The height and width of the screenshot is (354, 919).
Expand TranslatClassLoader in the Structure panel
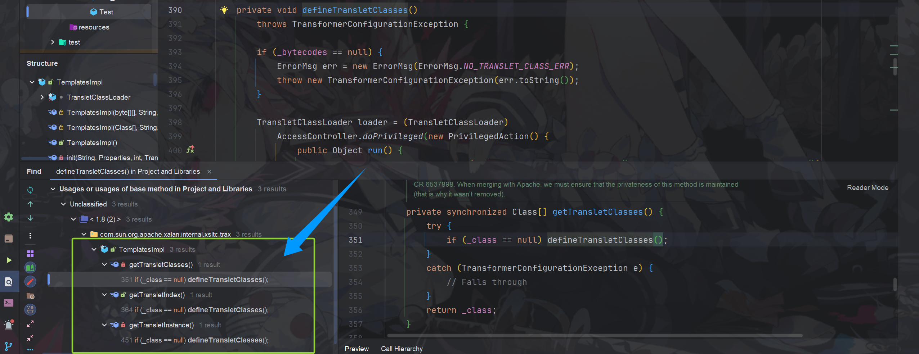click(42, 97)
